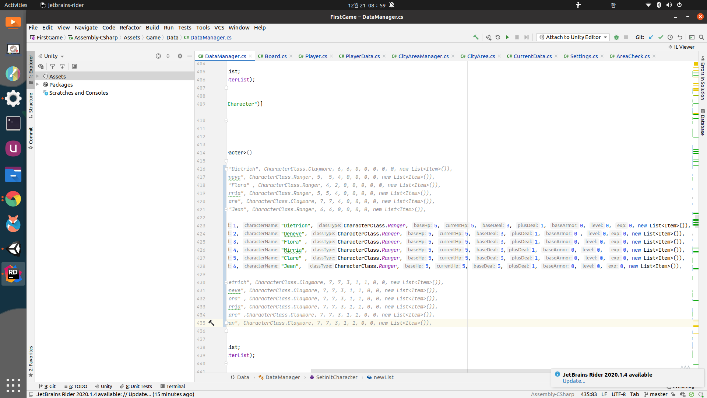Screen dimensions: 707x398
Task: Open Explorer panel settings gear
Action: 180,56
